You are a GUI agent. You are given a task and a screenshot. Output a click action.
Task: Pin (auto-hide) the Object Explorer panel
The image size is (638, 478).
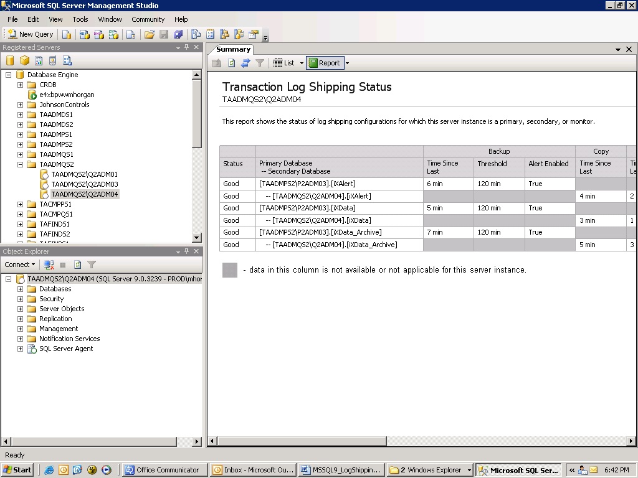click(x=187, y=251)
